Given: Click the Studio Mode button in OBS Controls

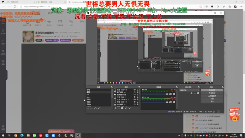Looking at the screenshot, I should 212,96.
